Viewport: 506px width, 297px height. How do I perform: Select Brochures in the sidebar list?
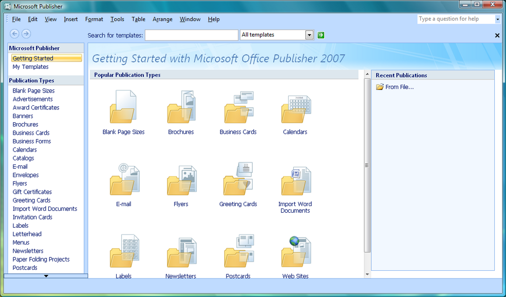tap(25, 124)
